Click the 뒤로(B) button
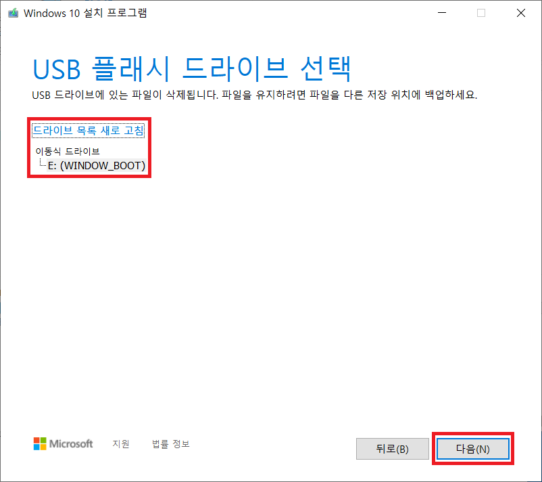The image size is (542, 482). click(393, 449)
